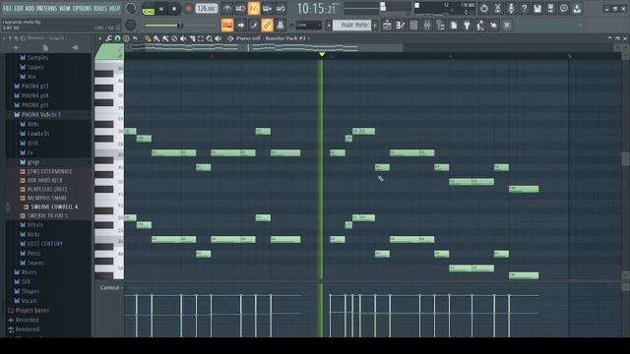Open the Piano roll view icon
Screen dimensions: 630x354
401,26
